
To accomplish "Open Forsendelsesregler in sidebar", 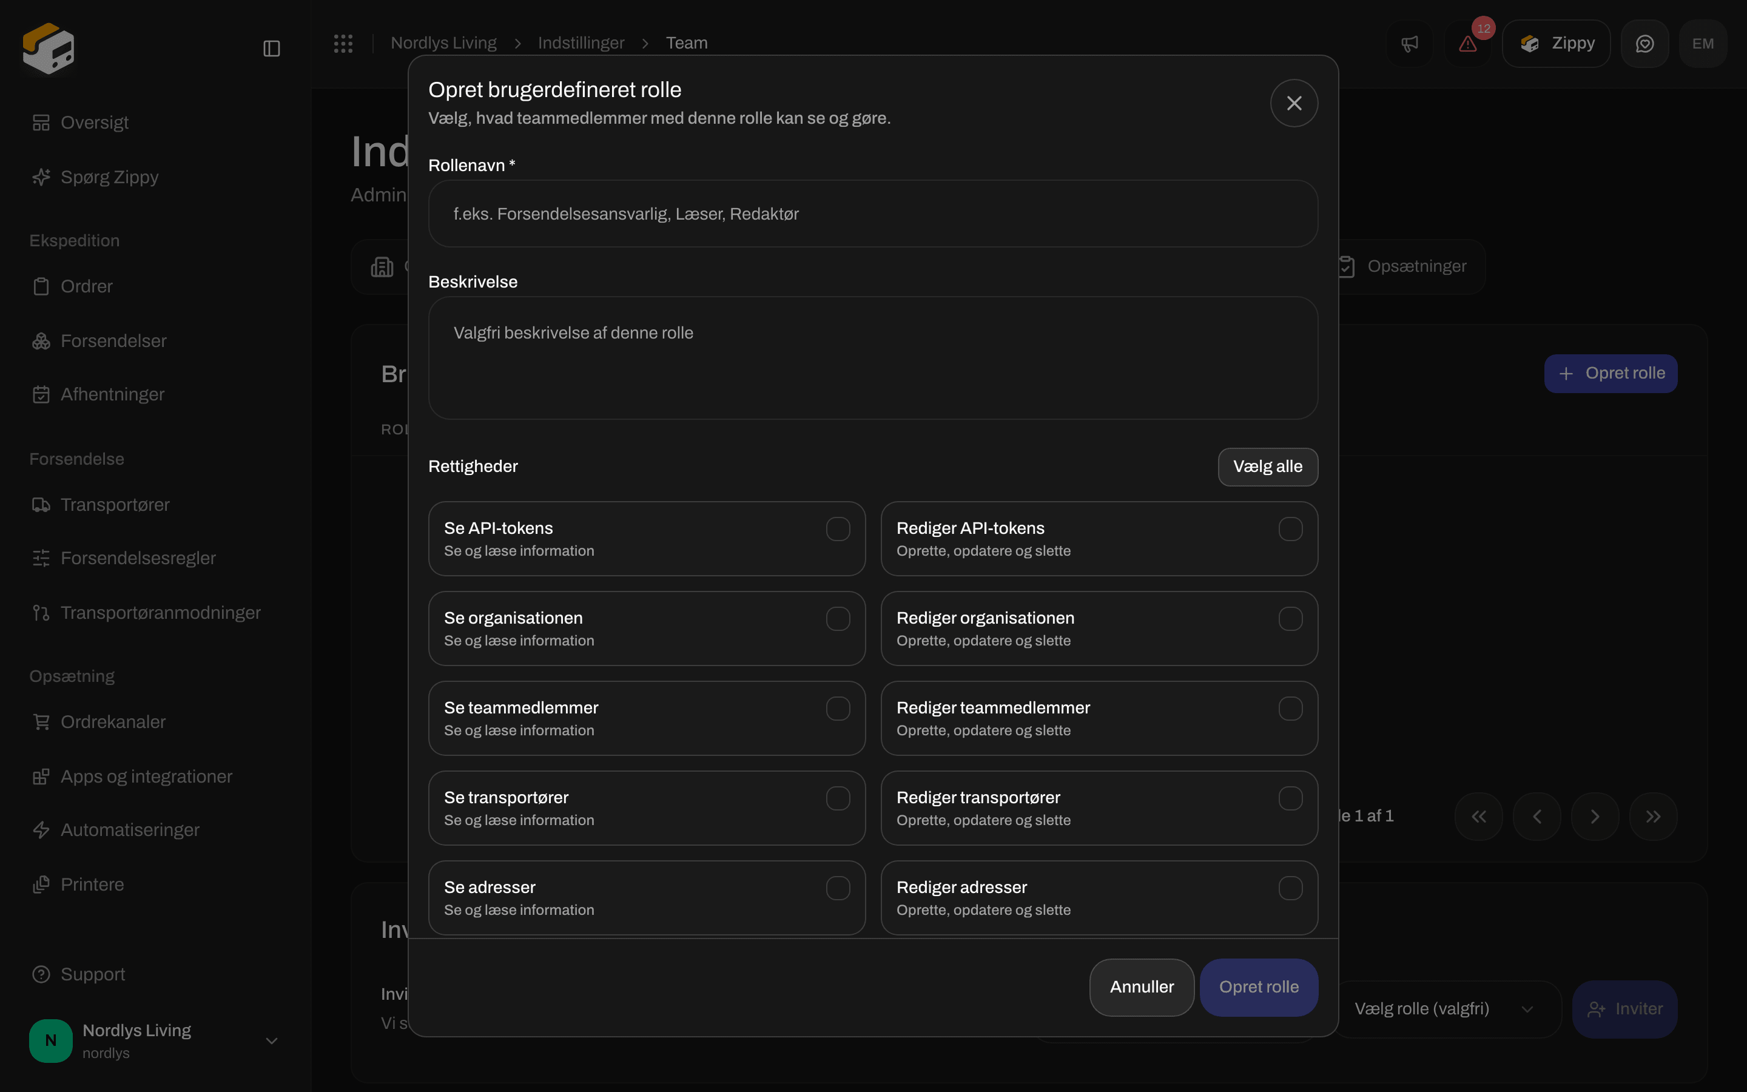I will pos(124,558).
